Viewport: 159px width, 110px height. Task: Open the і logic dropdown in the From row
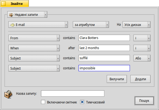[x=142, y=38]
